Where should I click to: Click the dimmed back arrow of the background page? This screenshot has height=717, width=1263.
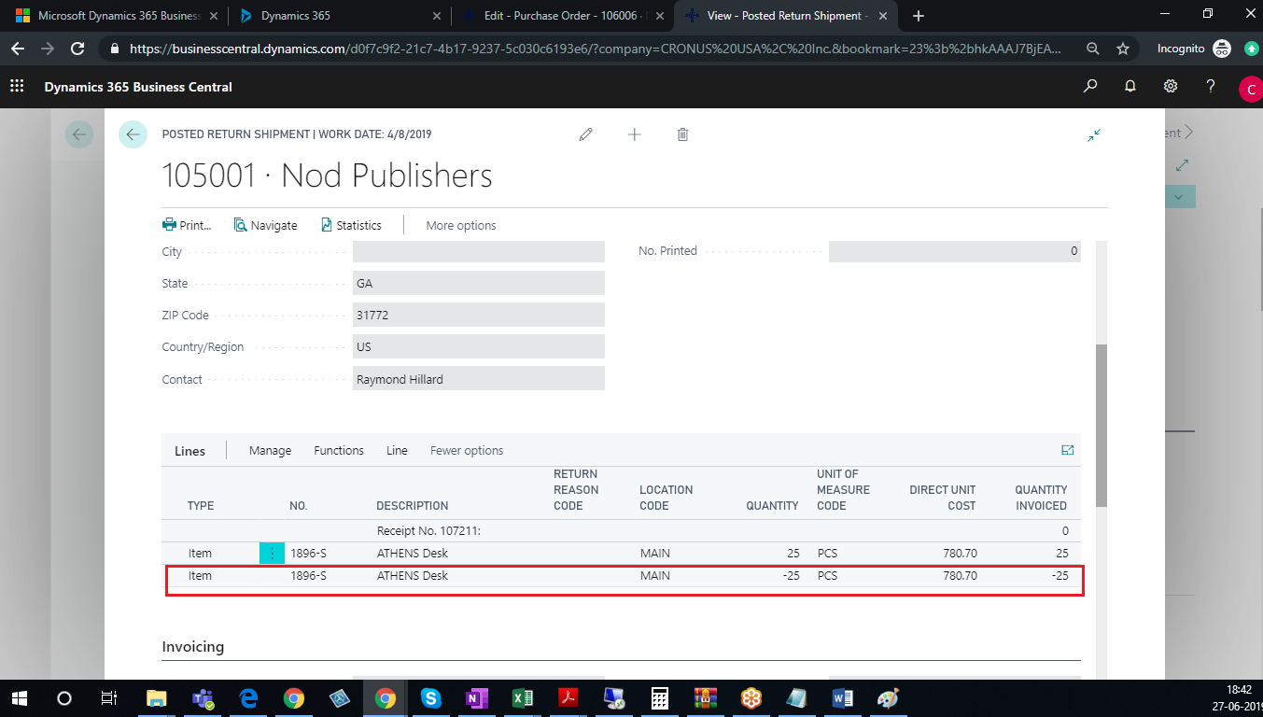click(79, 134)
